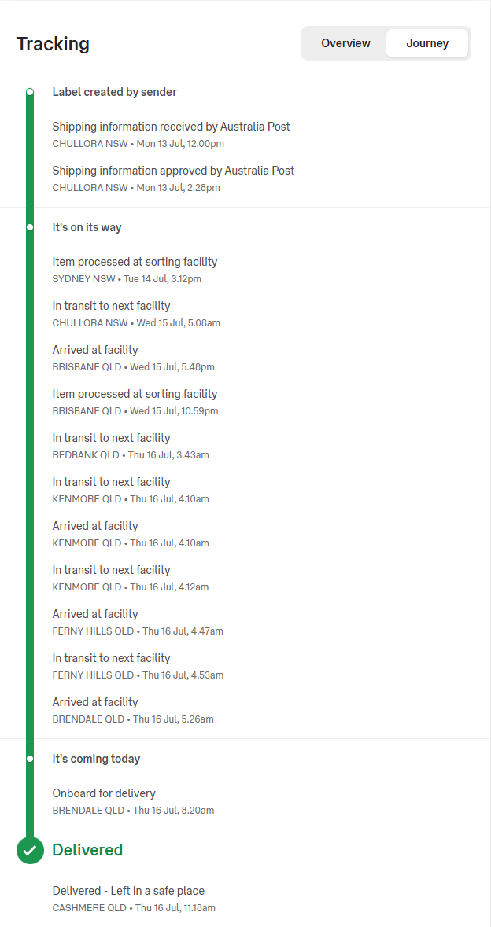Viewport: 491px width, 927px height.
Task: Click In transit to next facility Redbank entry
Action: click(x=130, y=446)
